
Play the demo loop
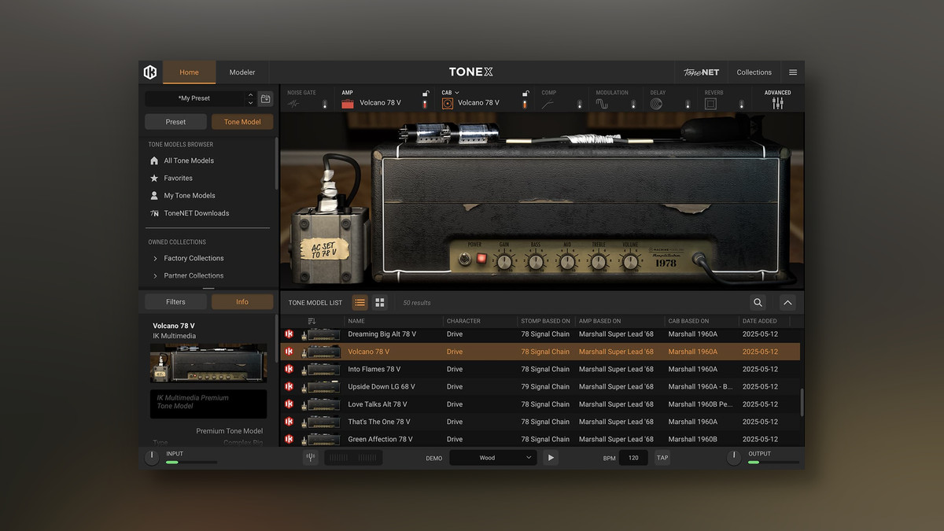[x=551, y=458]
